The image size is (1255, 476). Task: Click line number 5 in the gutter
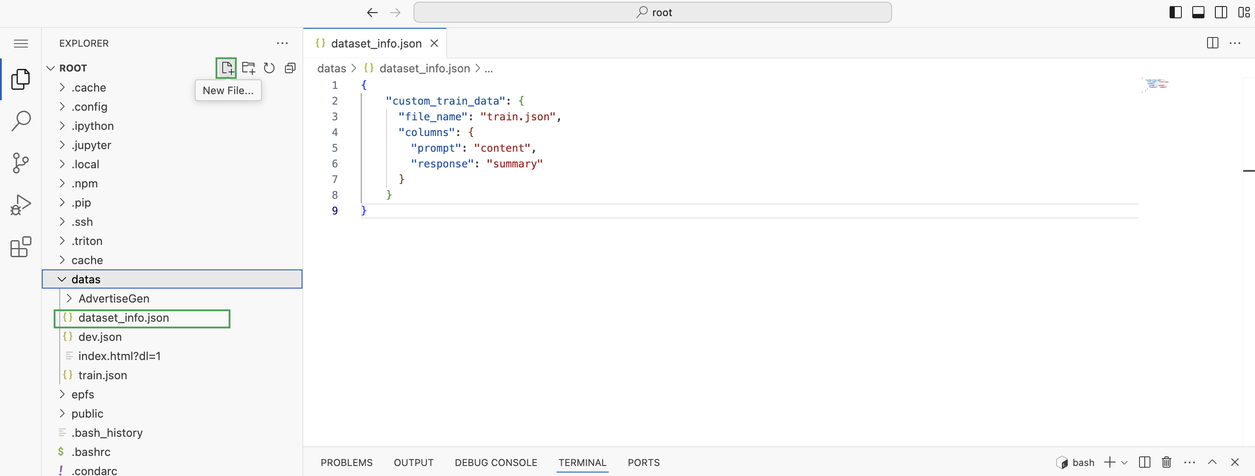pos(335,148)
